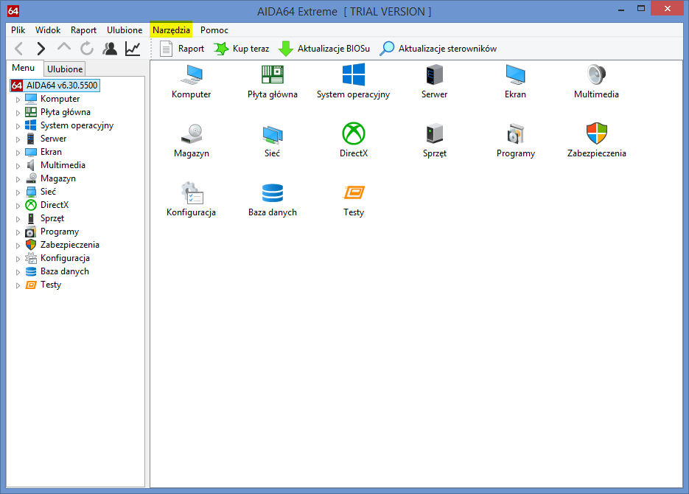Expand the Sieć tree node
The height and width of the screenshot is (494, 689).
18,192
